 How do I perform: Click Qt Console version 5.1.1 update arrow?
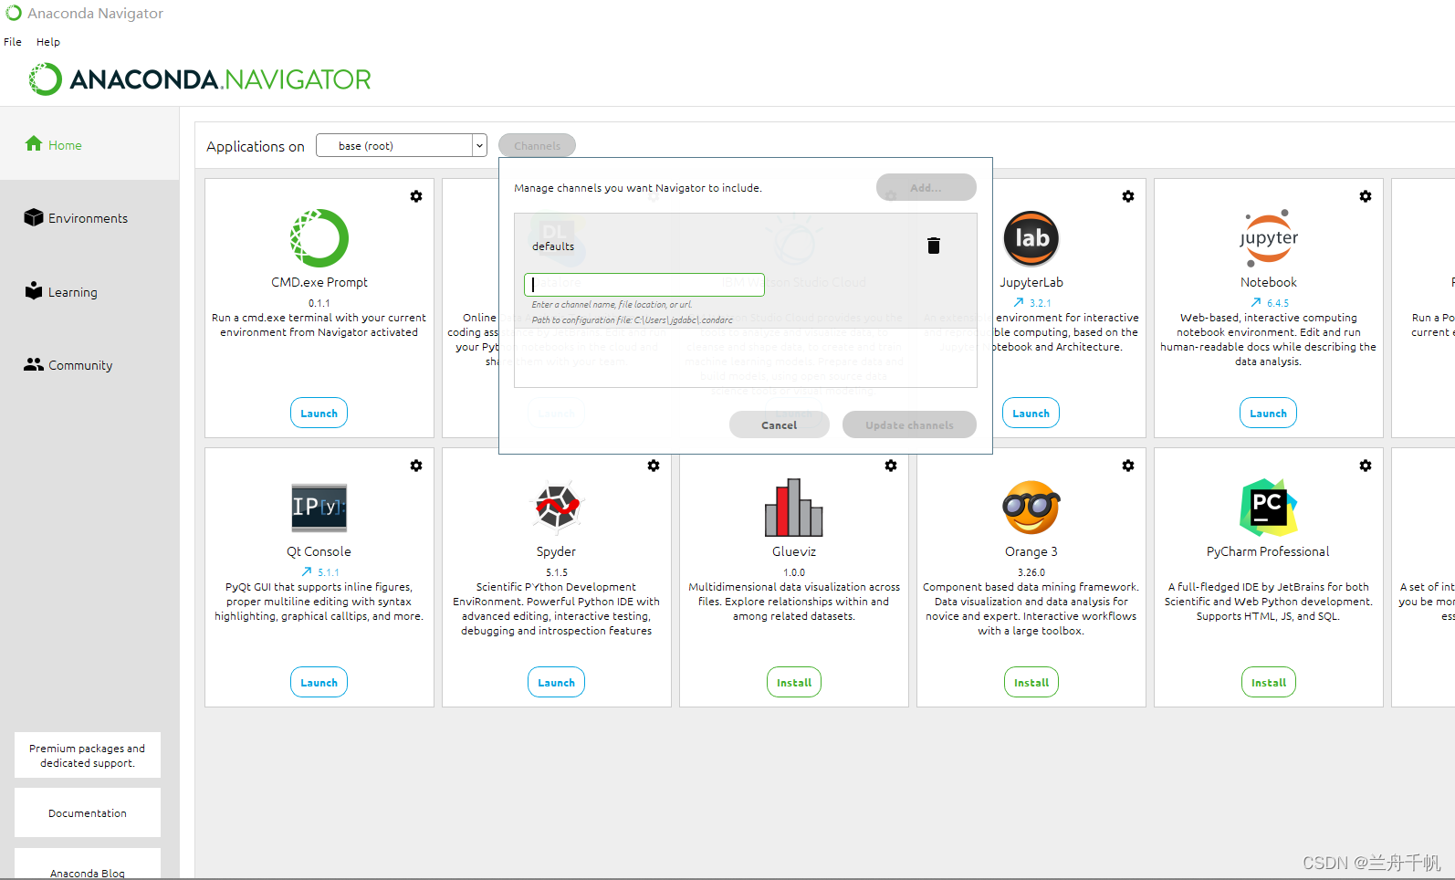pyautogui.click(x=307, y=572)
